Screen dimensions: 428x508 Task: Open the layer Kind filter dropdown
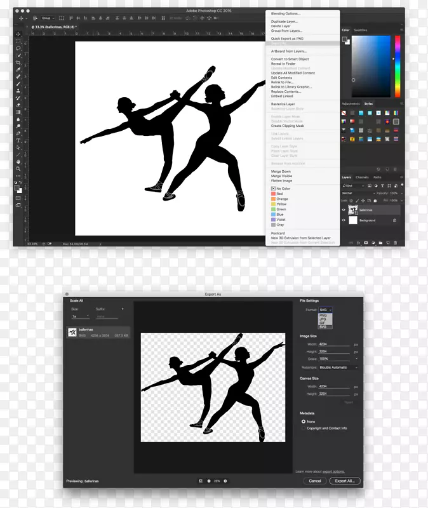coord(353,186)
